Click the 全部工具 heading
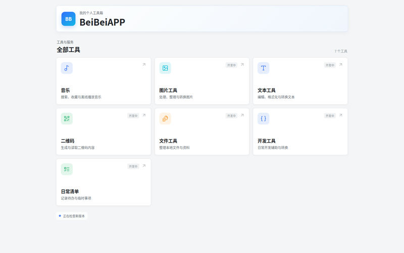The width and height of the screenshot is (404, 253). point(69,50)
